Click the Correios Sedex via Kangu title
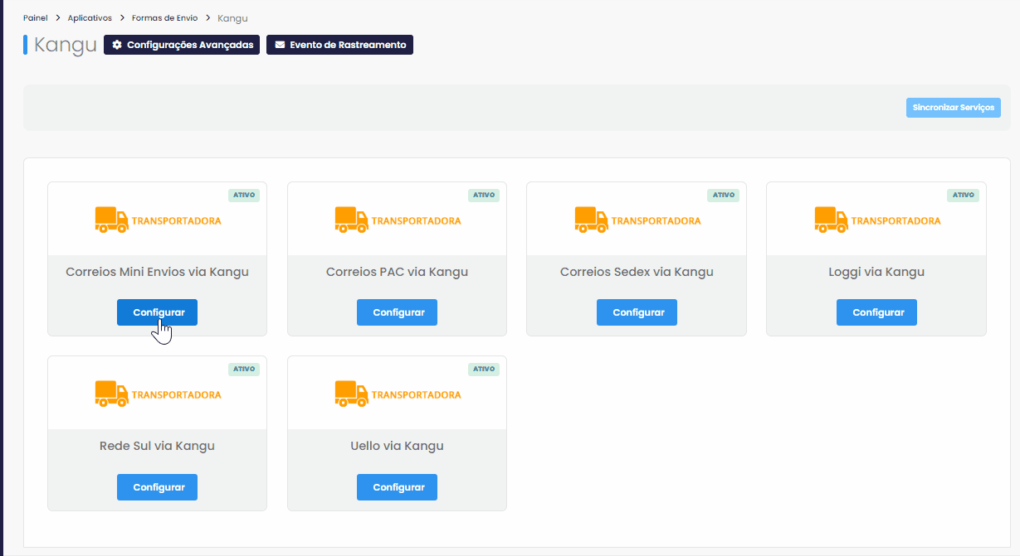 pos(637,272)
